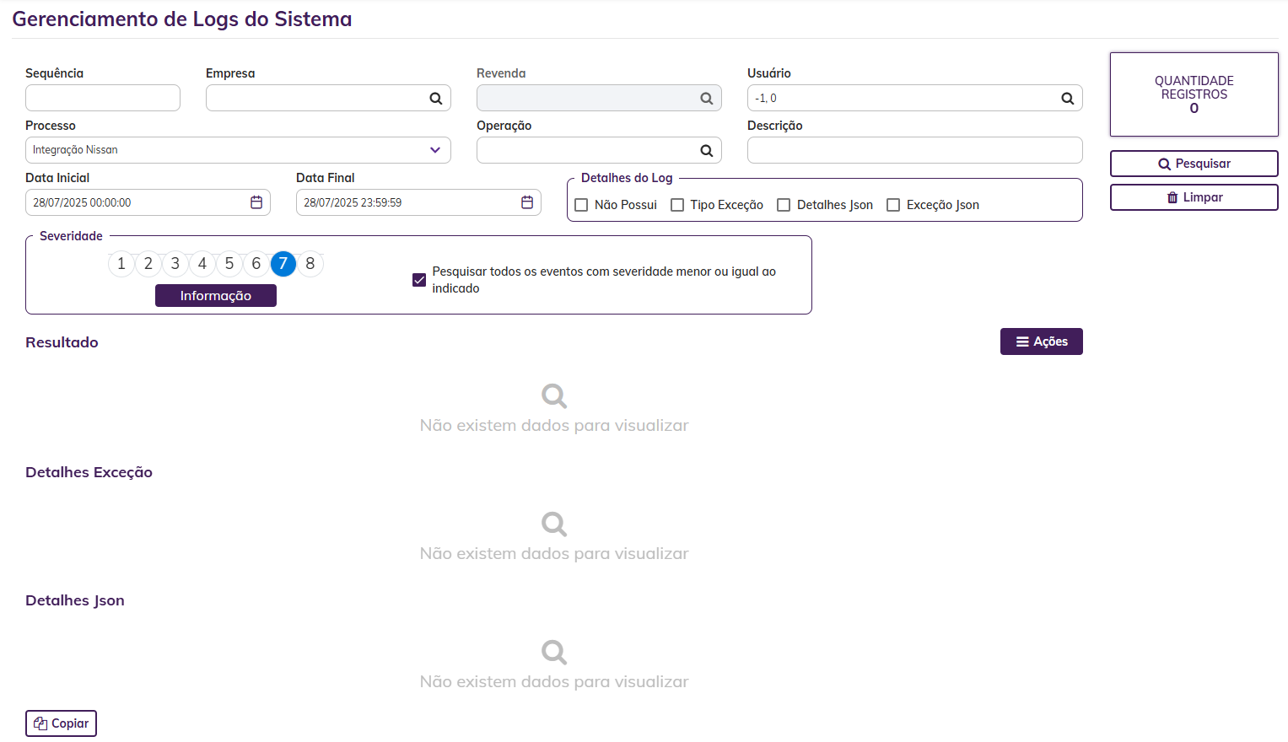Click into the Sequência input field
Screen dimensions: 1288x742
pyautogui.click(x=102, y=98)
